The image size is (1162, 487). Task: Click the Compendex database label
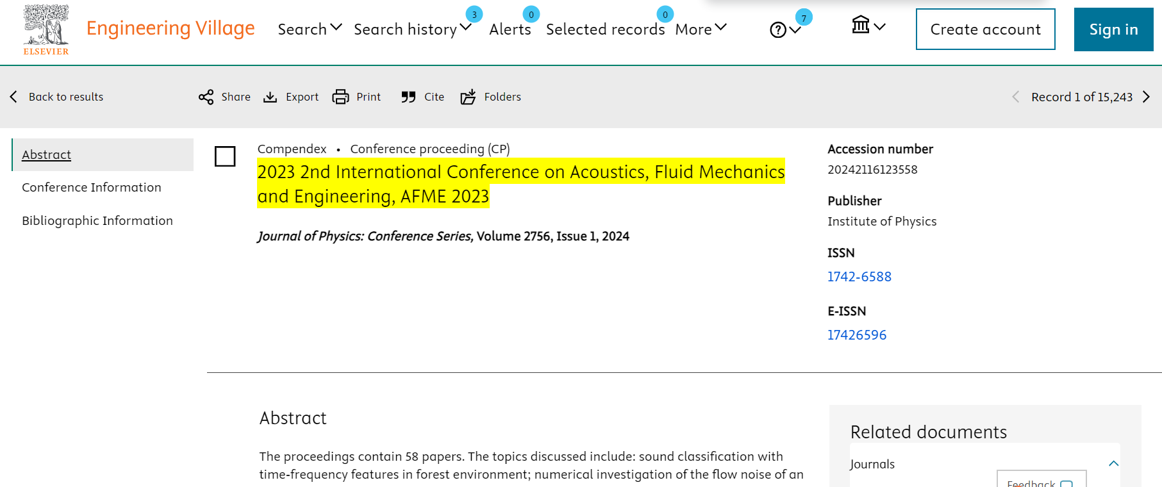click(292, 149)
